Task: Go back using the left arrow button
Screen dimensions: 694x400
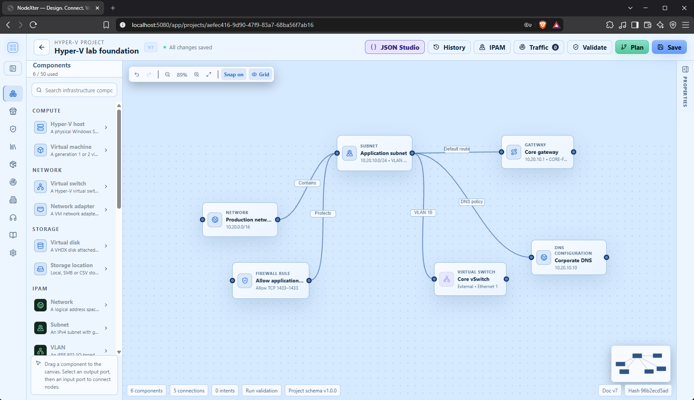Action: pyautogui.click(x=41, y=47)
